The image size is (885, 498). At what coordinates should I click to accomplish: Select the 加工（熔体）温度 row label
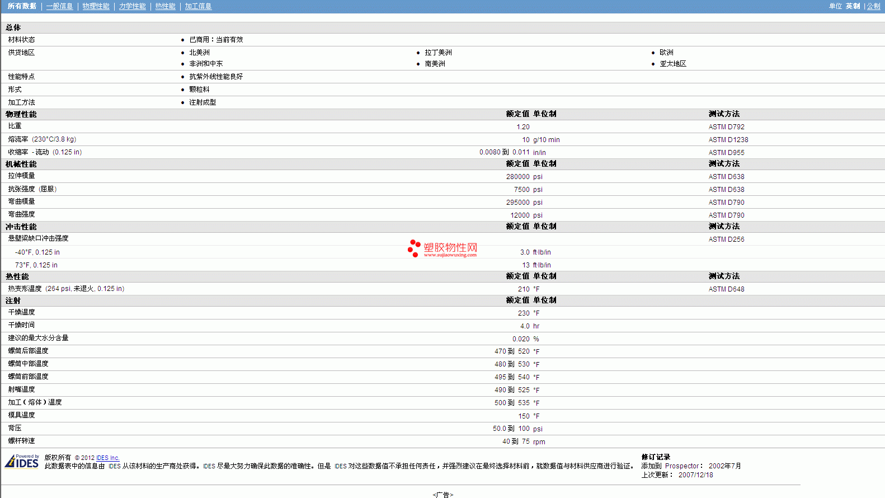point(35,402)
